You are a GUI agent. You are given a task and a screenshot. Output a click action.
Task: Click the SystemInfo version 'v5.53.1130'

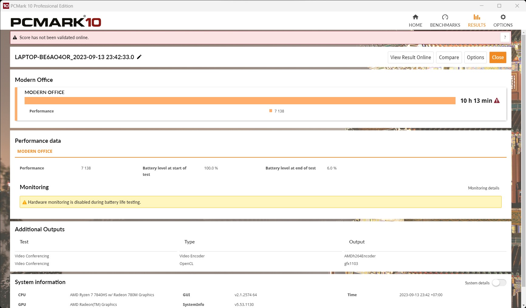tap(244, 304)
